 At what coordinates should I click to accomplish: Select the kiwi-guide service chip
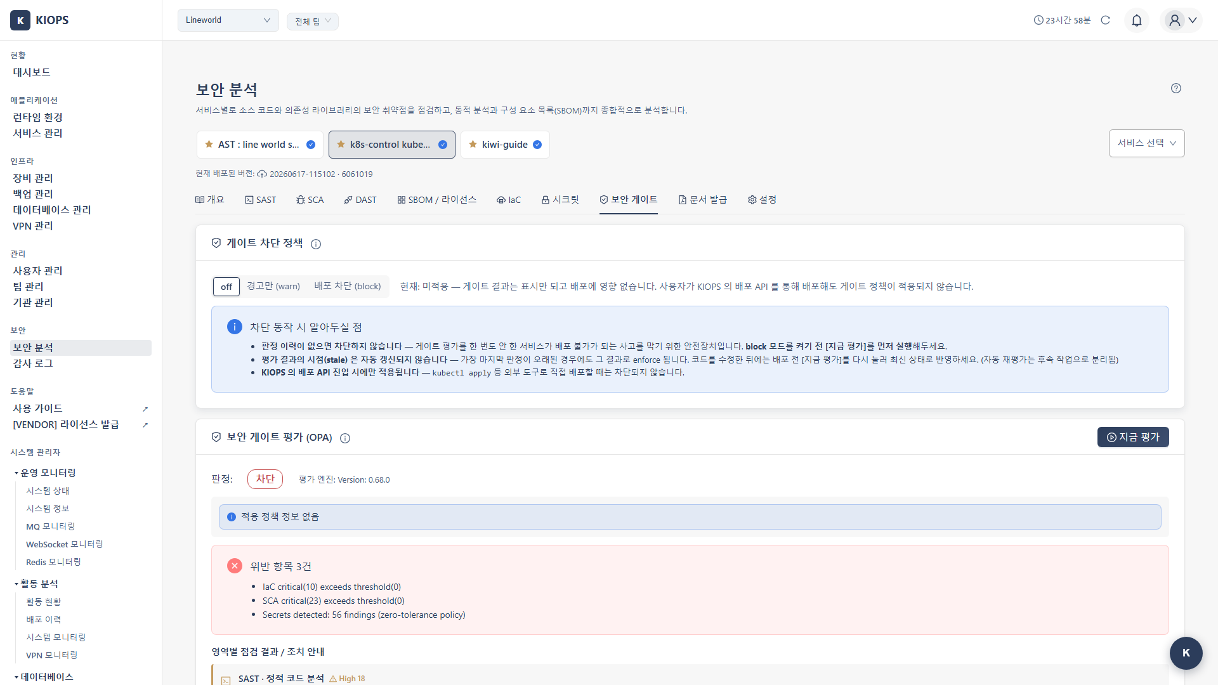coord(505,145)
